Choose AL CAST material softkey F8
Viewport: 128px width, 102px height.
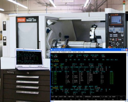click(x=113, y=98)
